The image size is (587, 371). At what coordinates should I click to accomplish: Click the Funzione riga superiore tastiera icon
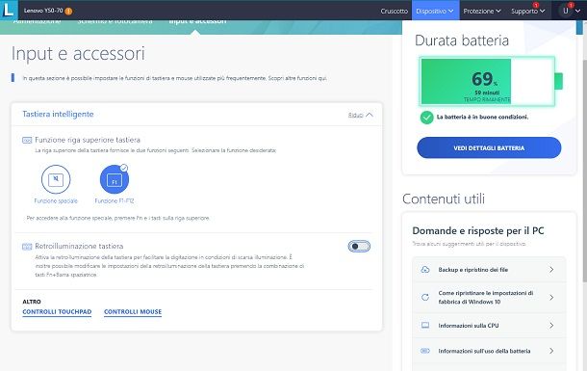click(x=27, y=140)
